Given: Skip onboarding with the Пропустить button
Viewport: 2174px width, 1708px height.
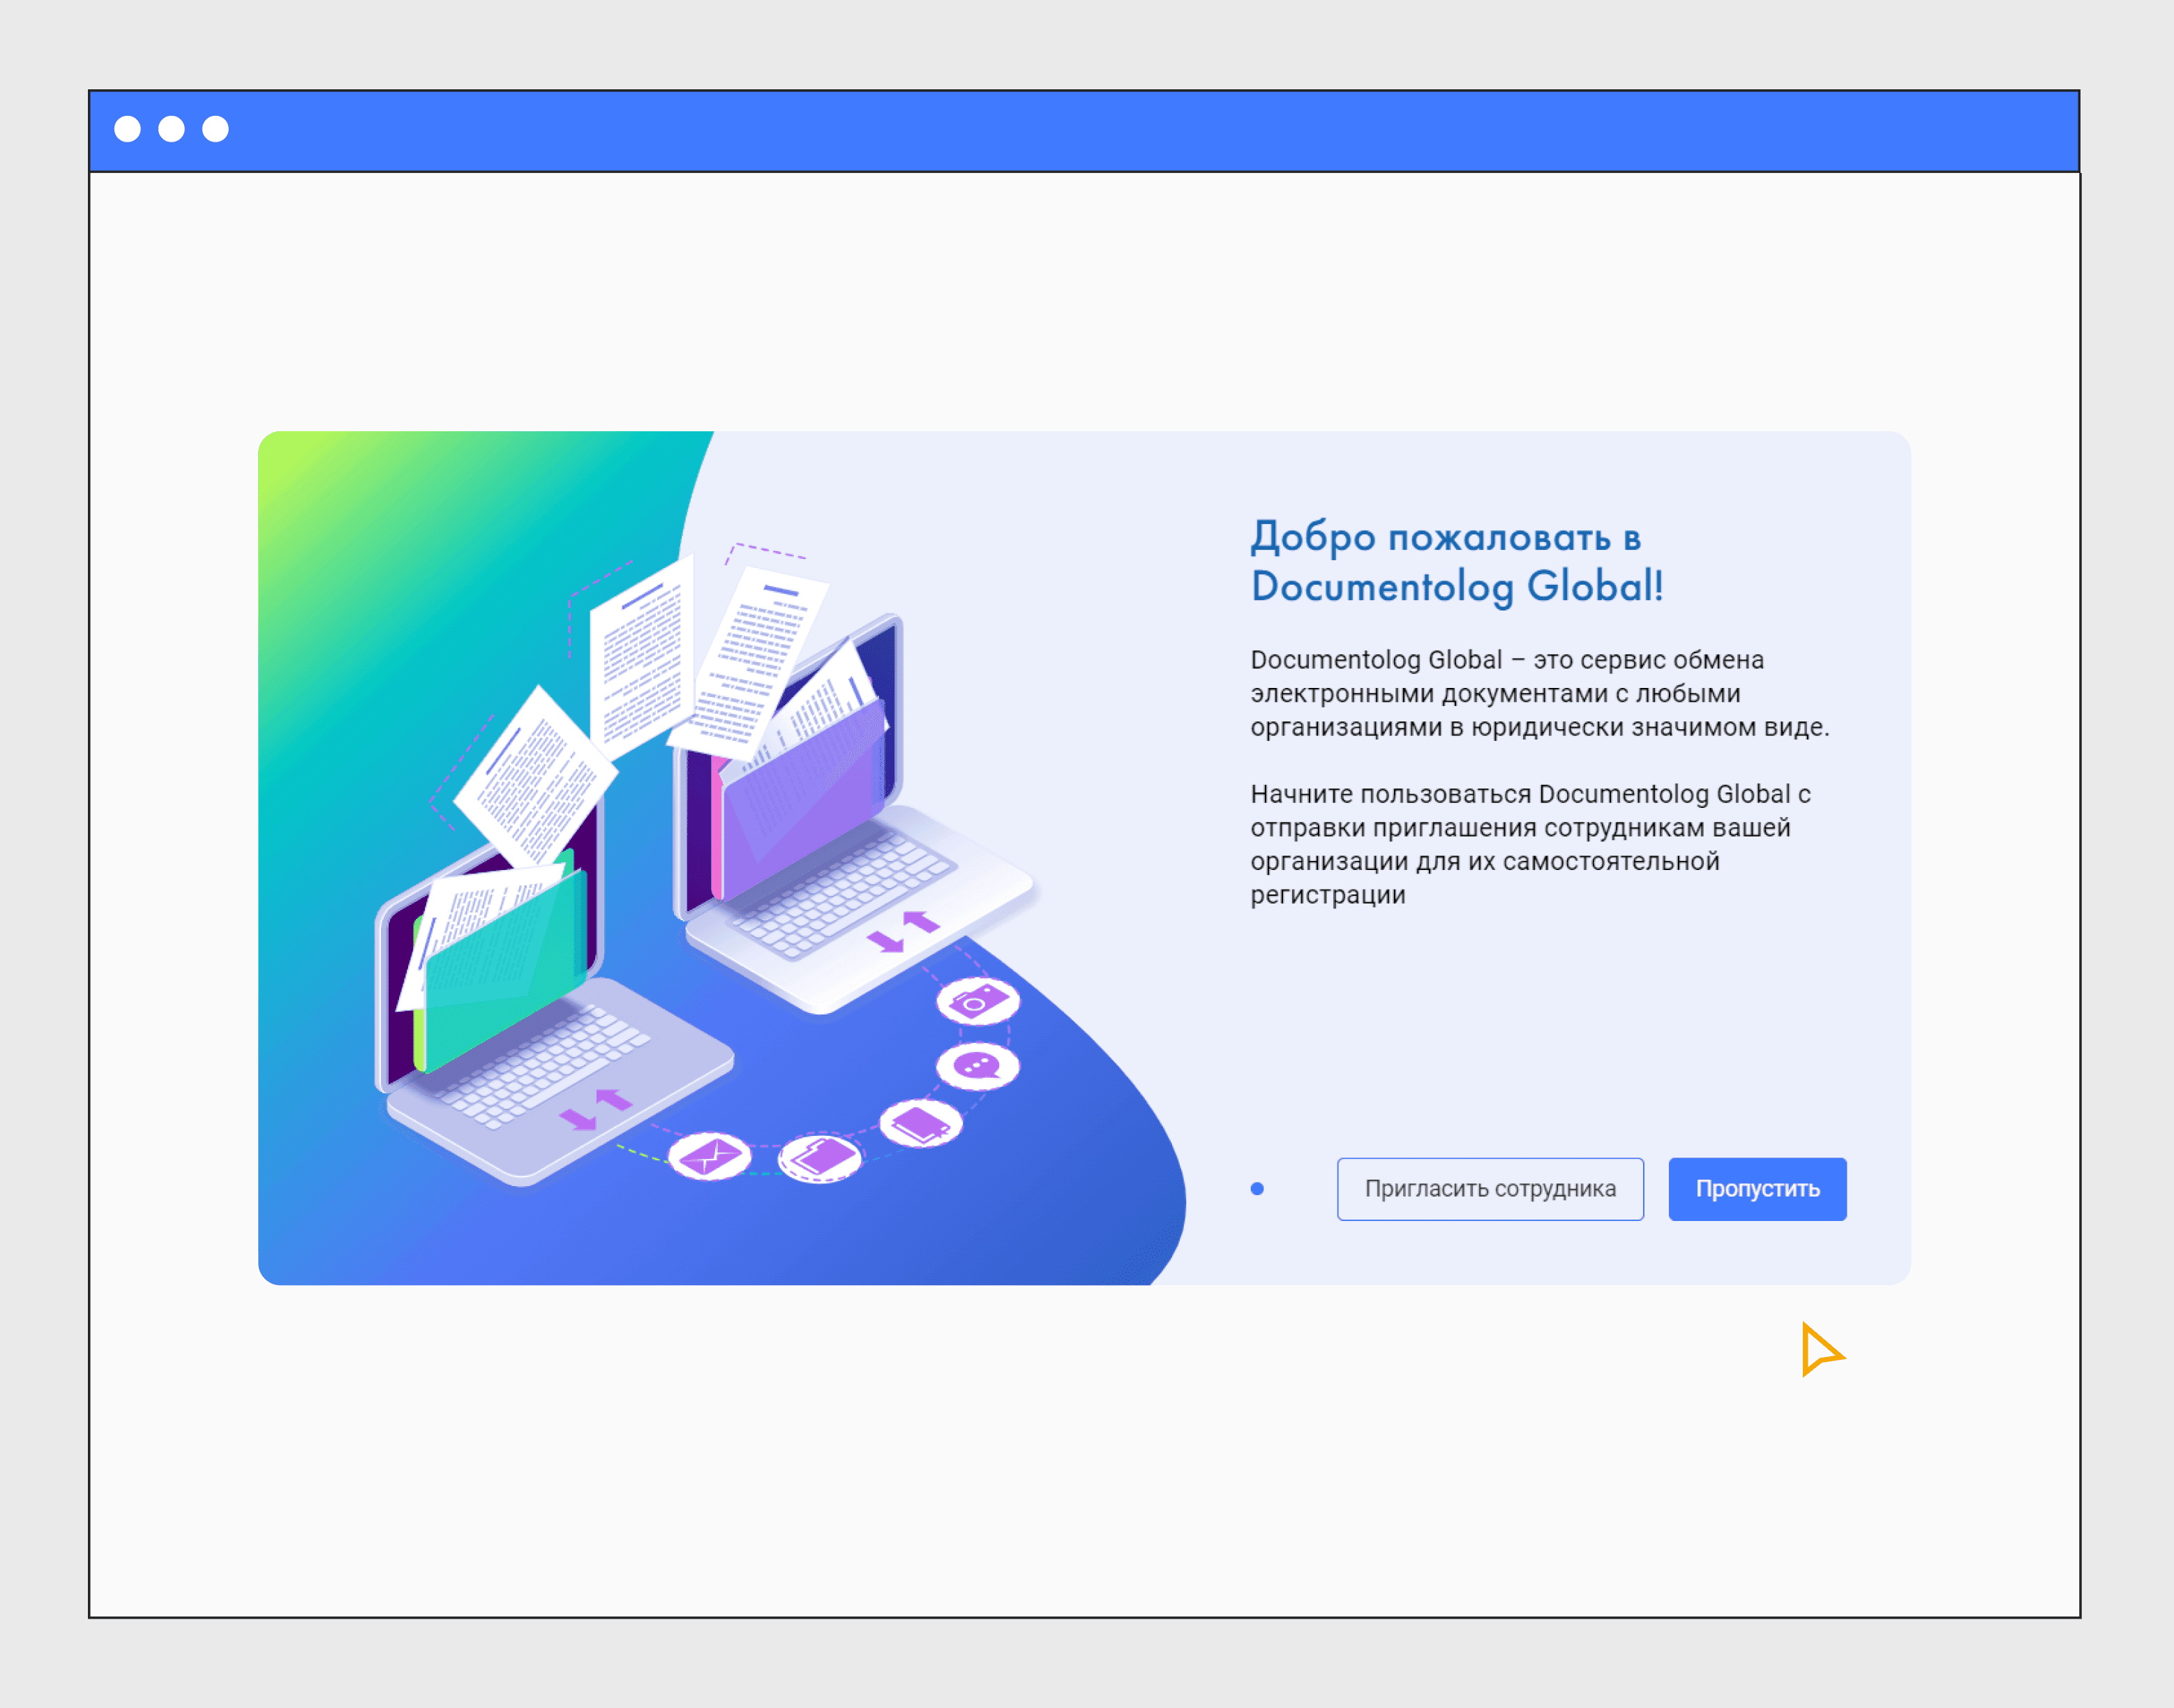Looking at the screenshot, I should (1757, 1189).
